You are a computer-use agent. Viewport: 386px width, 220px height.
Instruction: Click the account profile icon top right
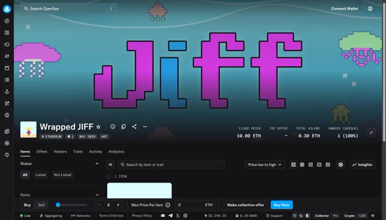pos(370,9)
